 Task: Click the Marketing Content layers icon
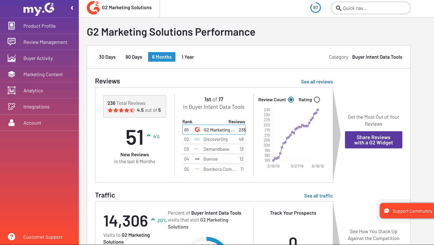pos(12,74)
